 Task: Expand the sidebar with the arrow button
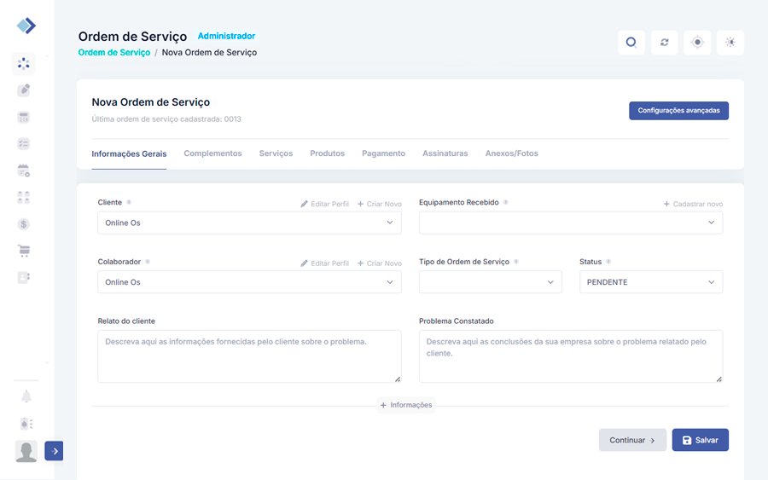[54, 451]
